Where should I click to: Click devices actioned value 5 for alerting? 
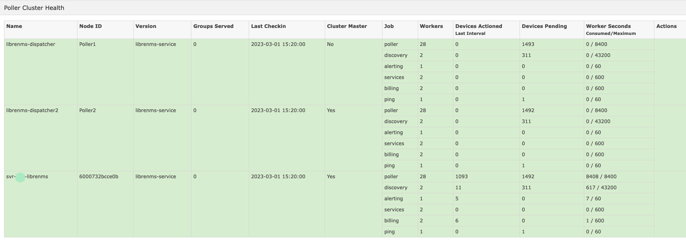[457, 198]
